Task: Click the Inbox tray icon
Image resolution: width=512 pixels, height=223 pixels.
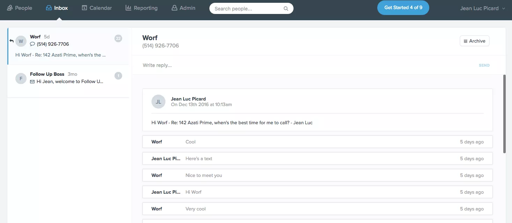Action: [49, 8]
